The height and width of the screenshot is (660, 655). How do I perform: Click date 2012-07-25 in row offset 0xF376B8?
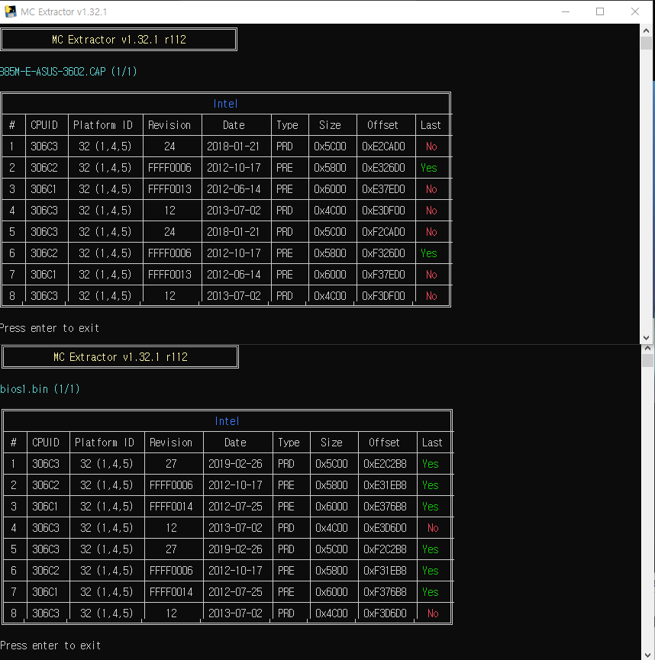[235, 592]
